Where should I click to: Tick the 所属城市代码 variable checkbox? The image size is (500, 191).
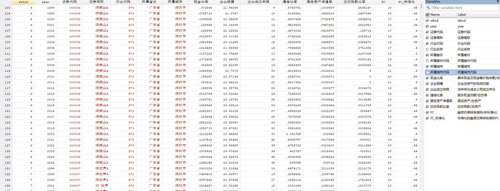click(427, 72)
